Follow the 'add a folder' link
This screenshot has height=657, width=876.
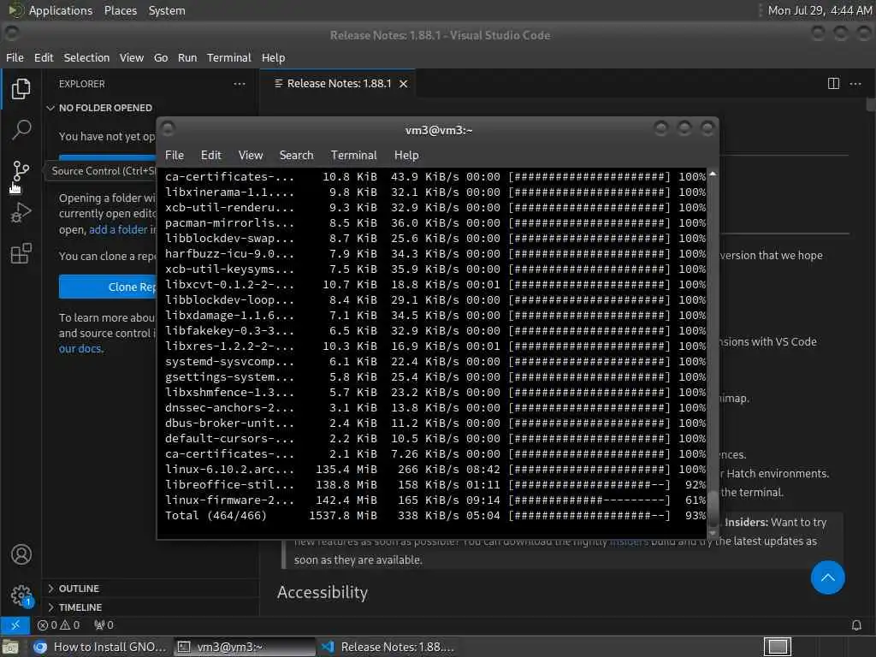click(x=118, y=229)
